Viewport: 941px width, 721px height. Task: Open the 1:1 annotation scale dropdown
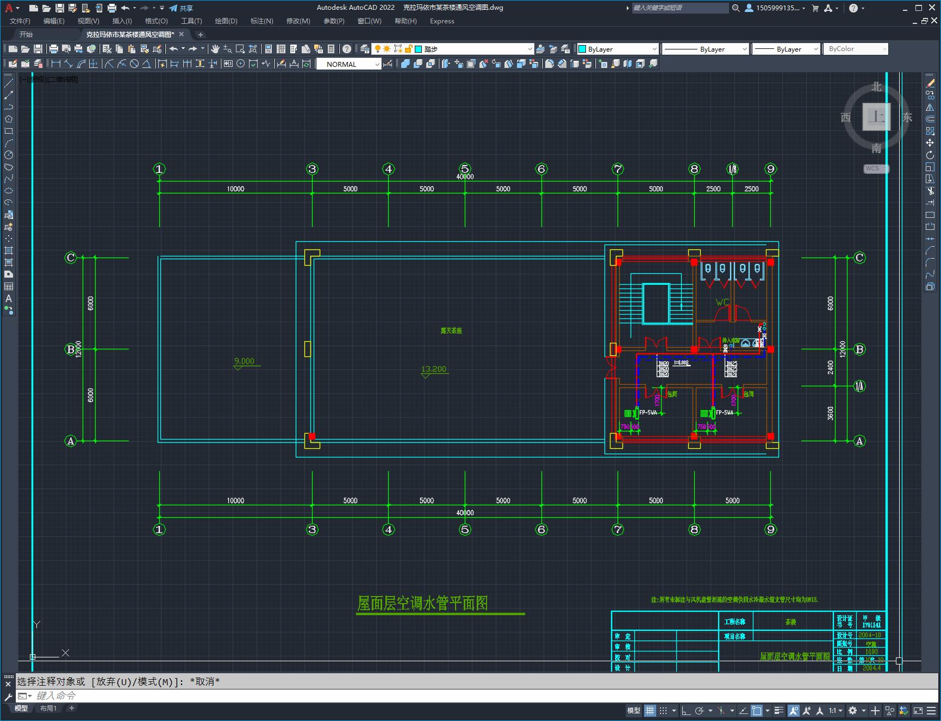(836, 711)
